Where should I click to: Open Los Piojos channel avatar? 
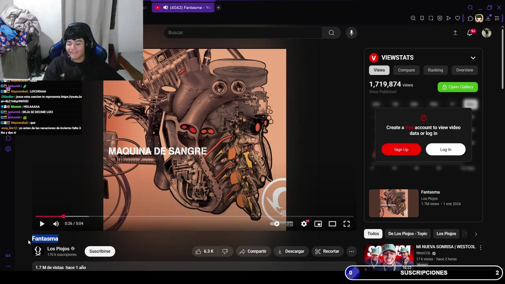pyautogui.click(x=38, y=251)
